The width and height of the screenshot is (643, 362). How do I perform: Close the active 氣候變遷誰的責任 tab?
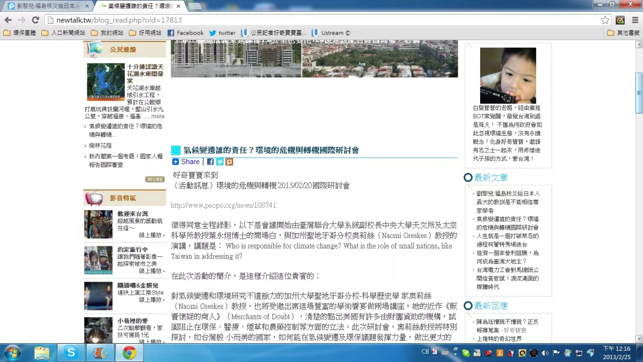178,6
